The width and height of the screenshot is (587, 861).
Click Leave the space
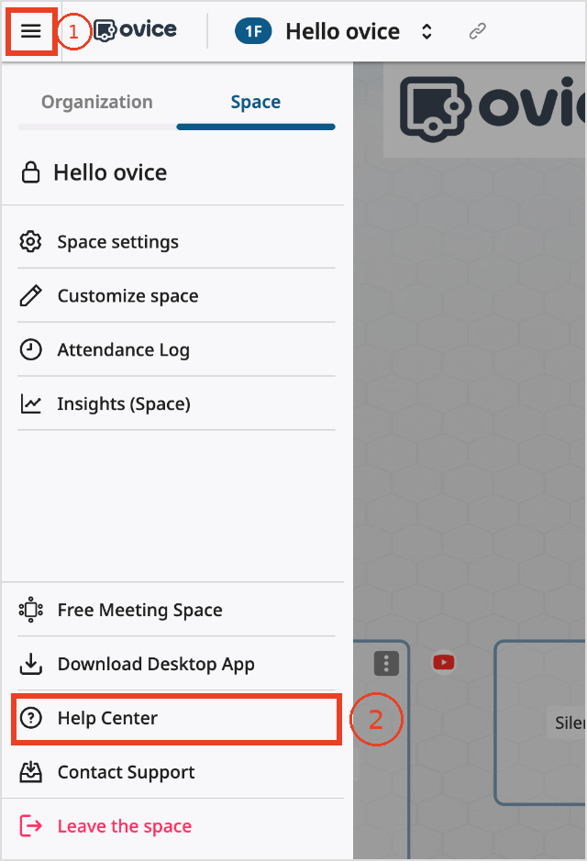click(176, 826)
